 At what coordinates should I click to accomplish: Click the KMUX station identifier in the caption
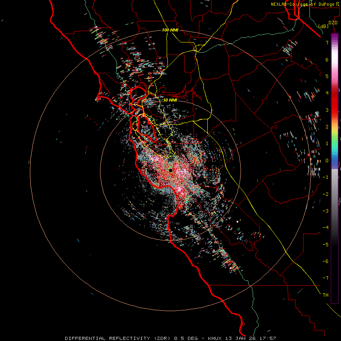point(215,338)
